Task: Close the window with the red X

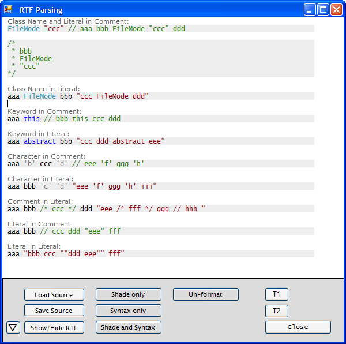Action: [336, 10]
